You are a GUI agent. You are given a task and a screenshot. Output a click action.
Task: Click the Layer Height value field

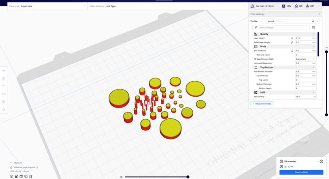coord(306,38)
